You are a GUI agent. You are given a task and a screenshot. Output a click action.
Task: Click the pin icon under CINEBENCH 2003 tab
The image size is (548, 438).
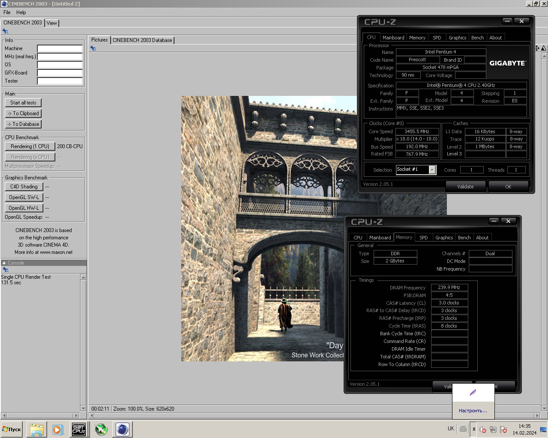(5, 31)
